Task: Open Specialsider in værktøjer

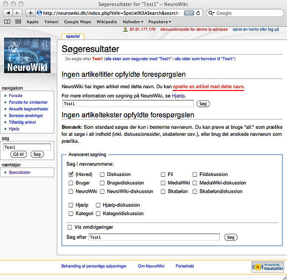Action: coord(20,172)
